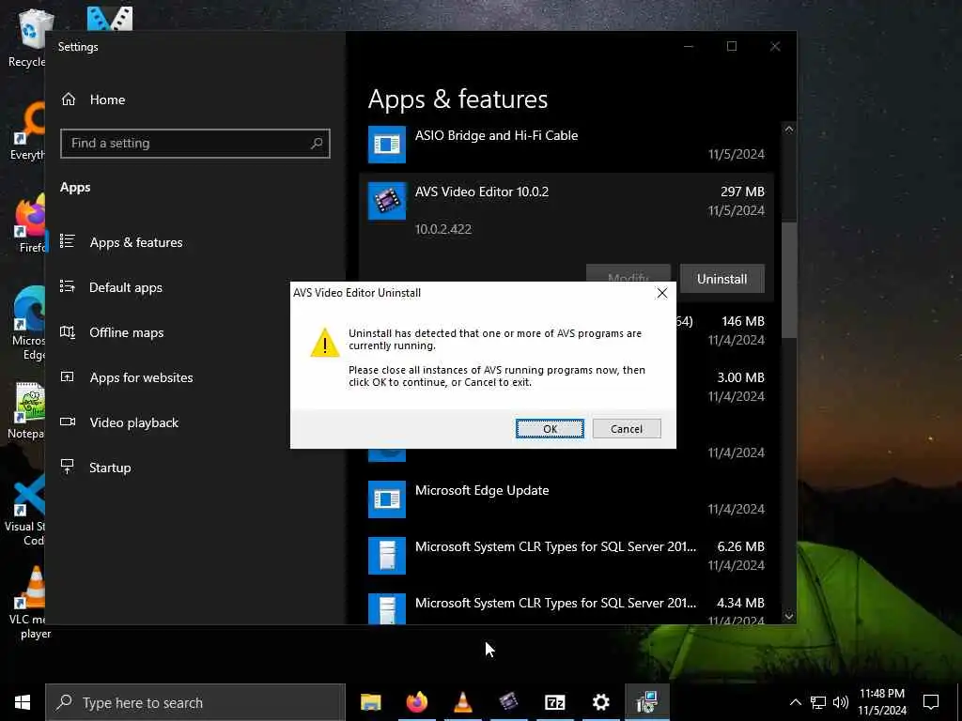Open the Default apps section

click(x=126, y=287)
